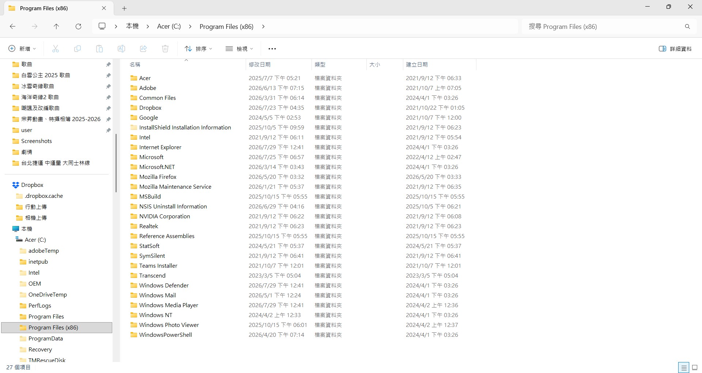Switch to details list view icon in status bar

(x=684, y=368)
